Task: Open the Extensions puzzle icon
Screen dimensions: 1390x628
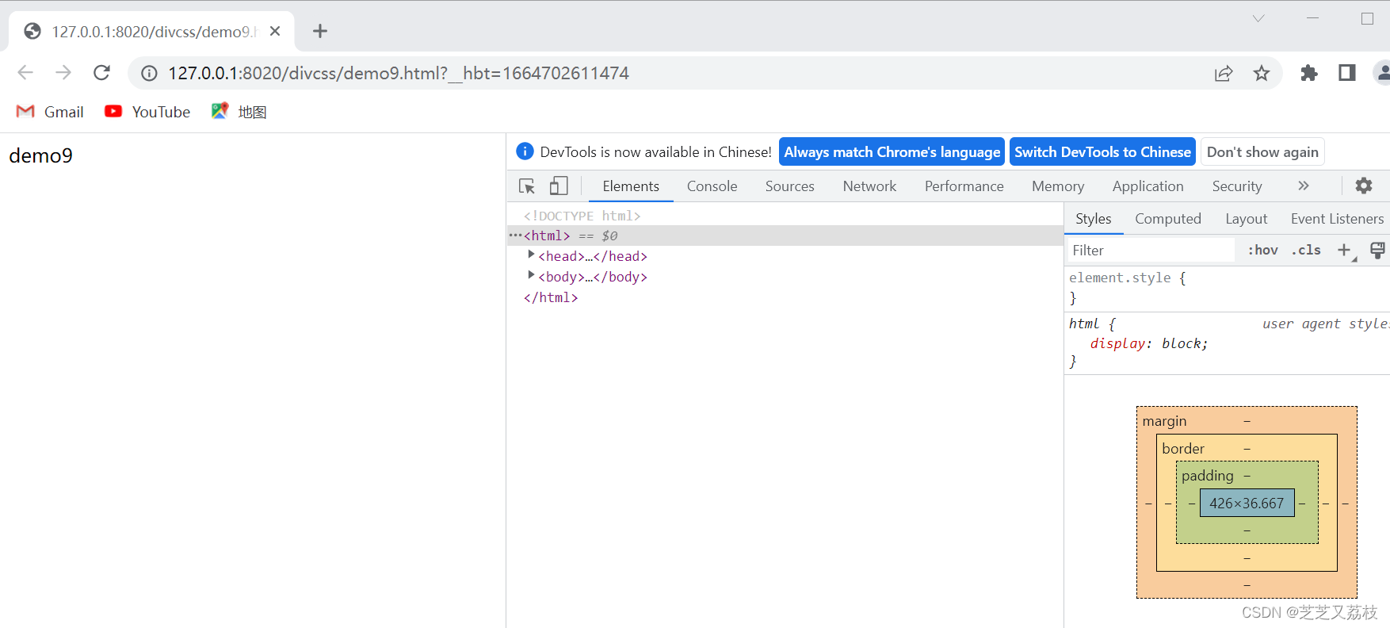Action: coord(1309,73)
